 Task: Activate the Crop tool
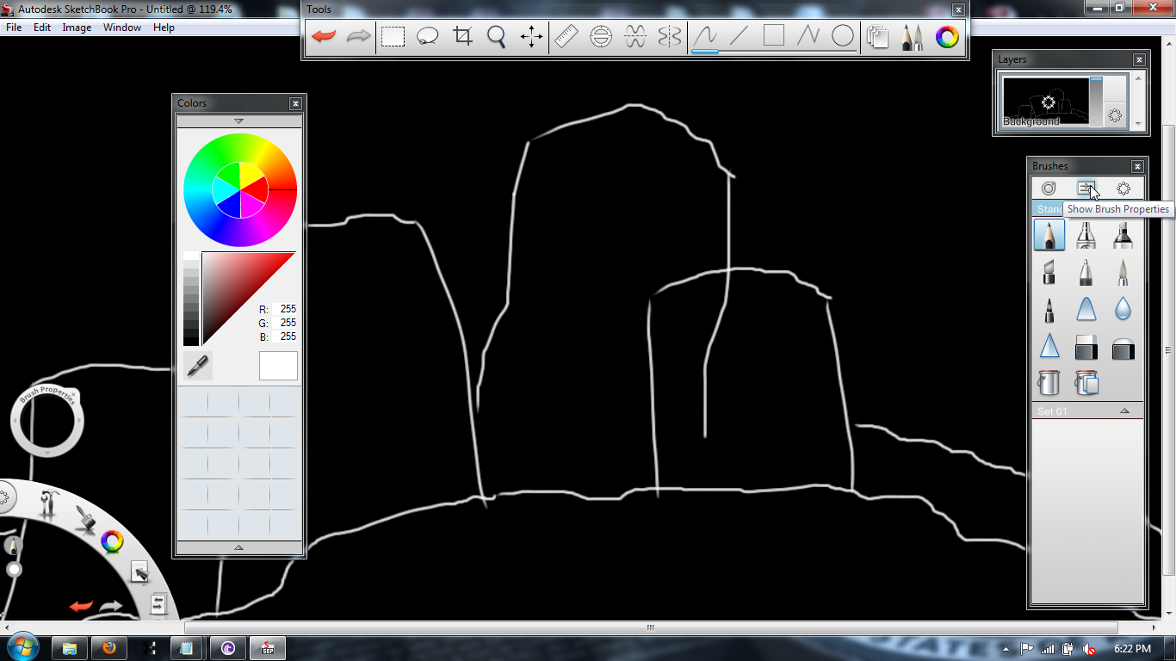(x=463, y=36)
